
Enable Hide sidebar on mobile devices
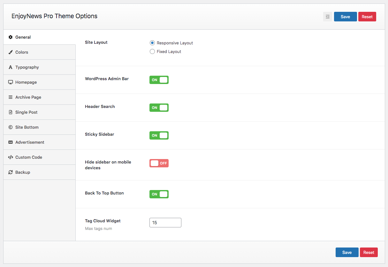coord(159,163)
